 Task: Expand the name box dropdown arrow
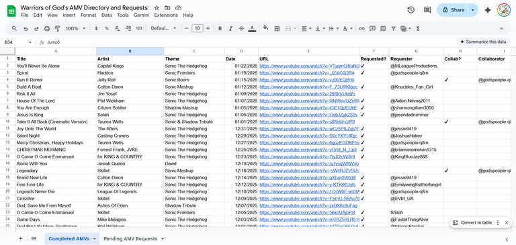point(30,42)
